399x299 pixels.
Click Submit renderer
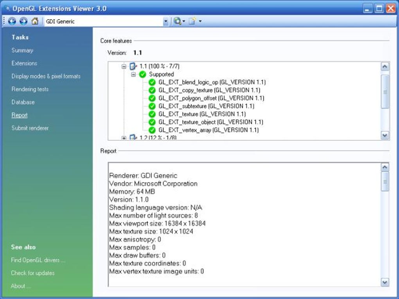pos(30,128)
